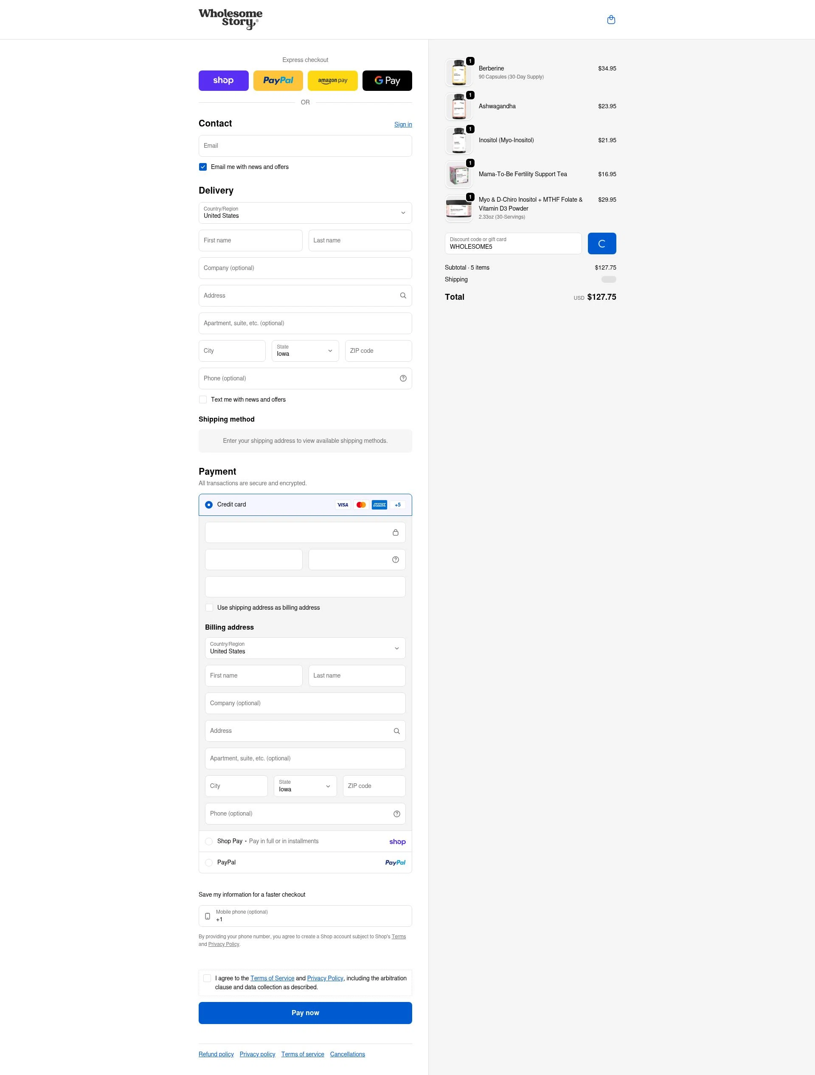Open the delivery Country/Region dropdown
The image size is (815, 1075).
[305, 213]
